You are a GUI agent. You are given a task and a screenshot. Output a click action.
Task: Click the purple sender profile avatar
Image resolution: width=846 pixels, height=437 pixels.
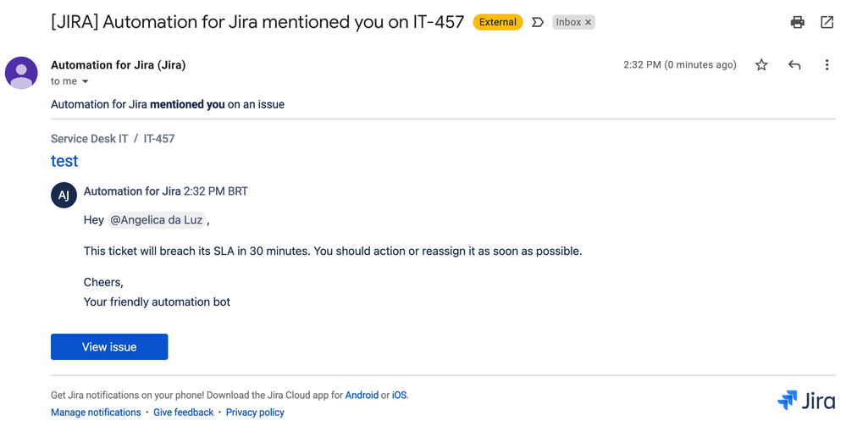(x=21, y=73)
